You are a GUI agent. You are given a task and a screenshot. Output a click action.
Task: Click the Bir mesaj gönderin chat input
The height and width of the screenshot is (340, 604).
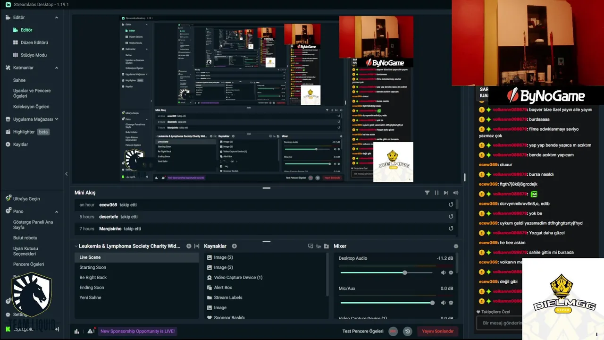pyautogui.click(x=500, y=323)
